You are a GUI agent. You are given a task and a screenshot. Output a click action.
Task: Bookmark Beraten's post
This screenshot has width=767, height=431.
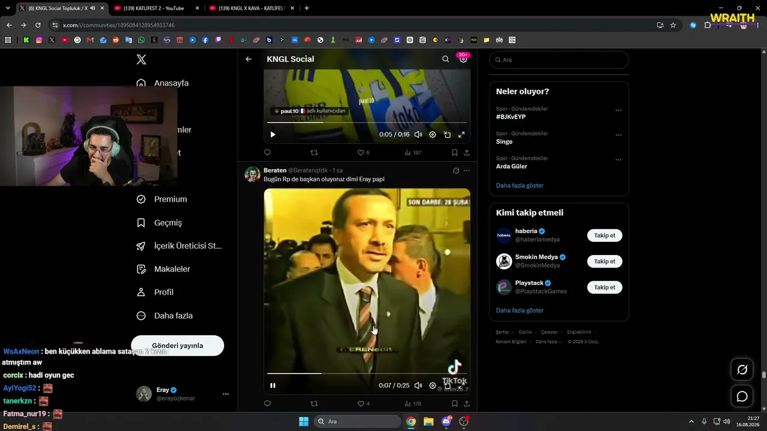(x=455, y=403)
